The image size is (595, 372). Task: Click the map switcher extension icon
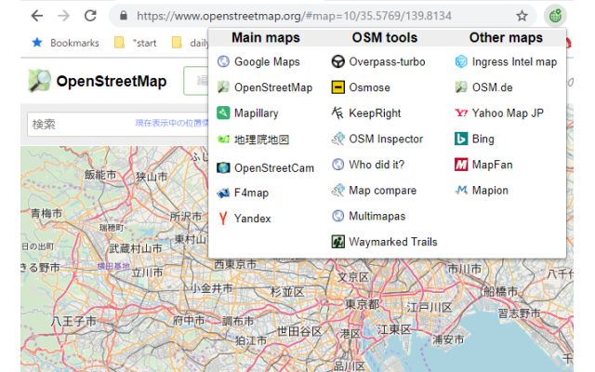(555, 16)
